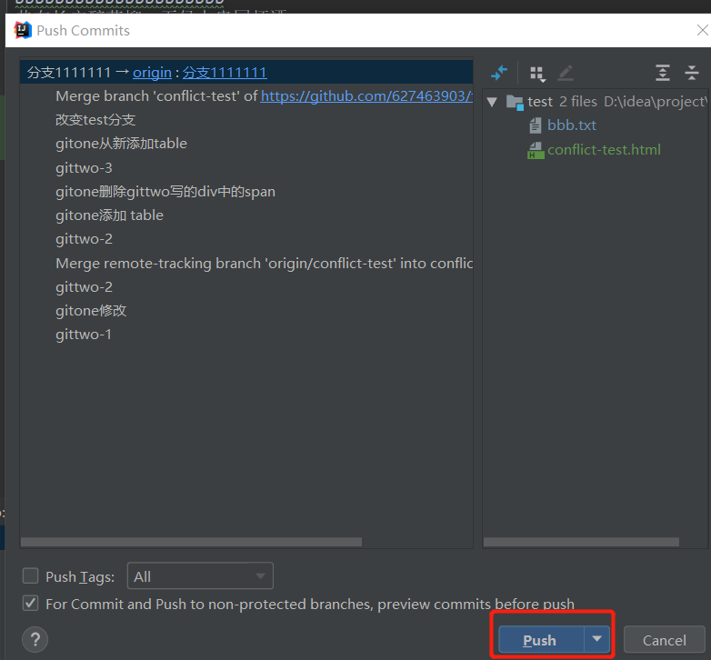Collapse the test folder tree node
711x660 pixels.
[x=492, y=102]
